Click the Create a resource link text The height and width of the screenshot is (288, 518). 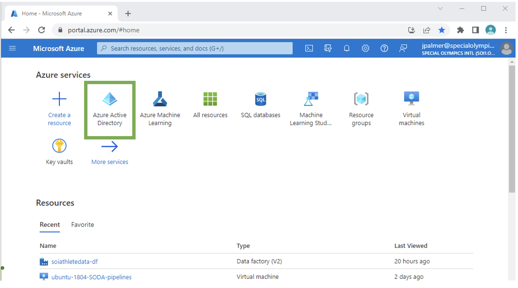59,119
